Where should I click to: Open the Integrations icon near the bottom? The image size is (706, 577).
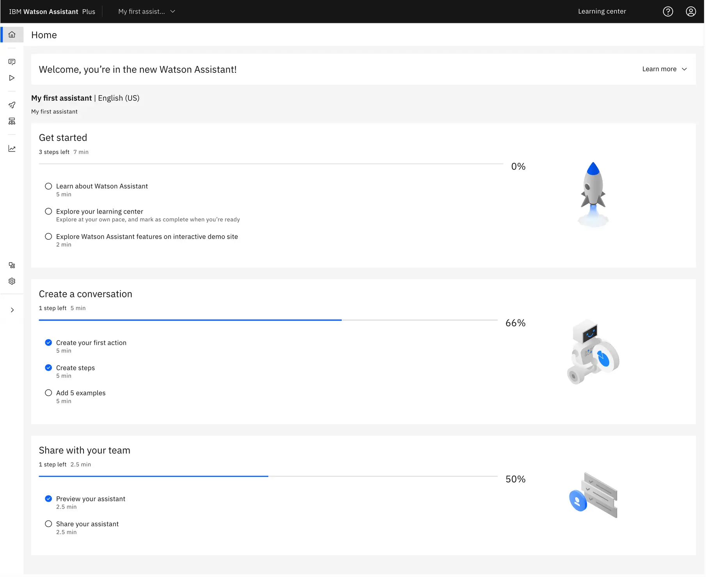point(12,265)
